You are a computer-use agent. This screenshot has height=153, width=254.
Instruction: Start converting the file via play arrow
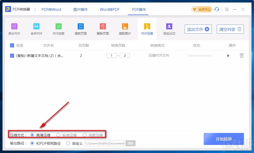point(228,55)
